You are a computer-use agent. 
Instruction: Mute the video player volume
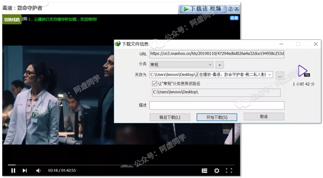pyautogui.click(x=38, y=171)
